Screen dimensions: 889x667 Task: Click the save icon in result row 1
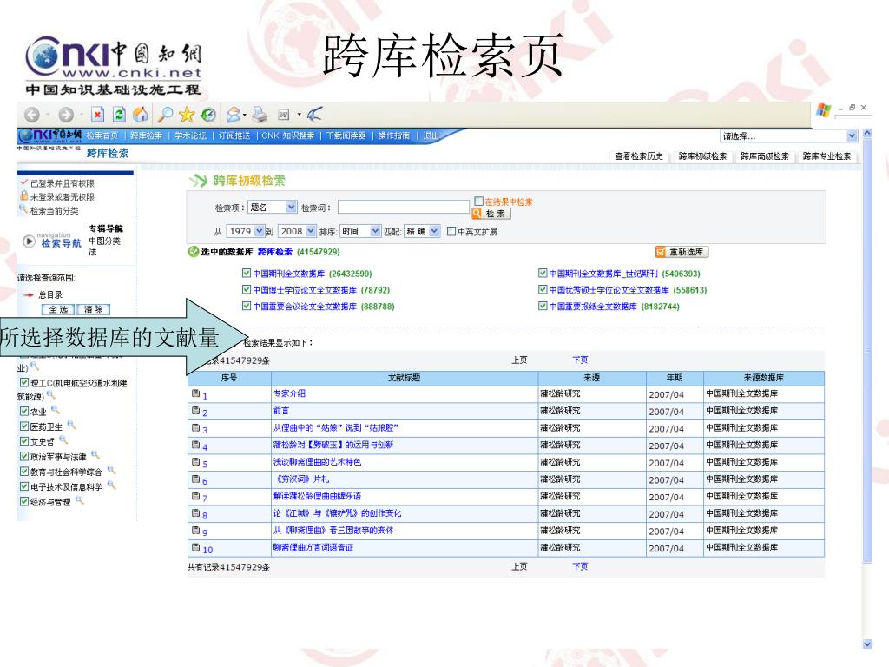click(195, 393)
